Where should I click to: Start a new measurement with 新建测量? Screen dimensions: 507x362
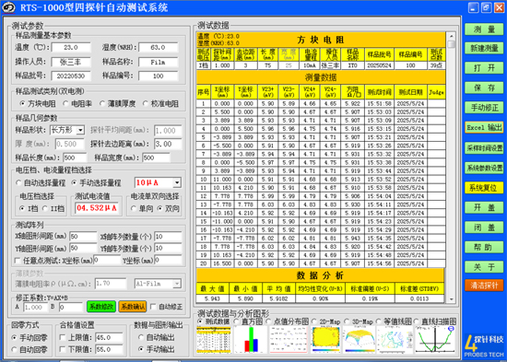click(484, 48)
